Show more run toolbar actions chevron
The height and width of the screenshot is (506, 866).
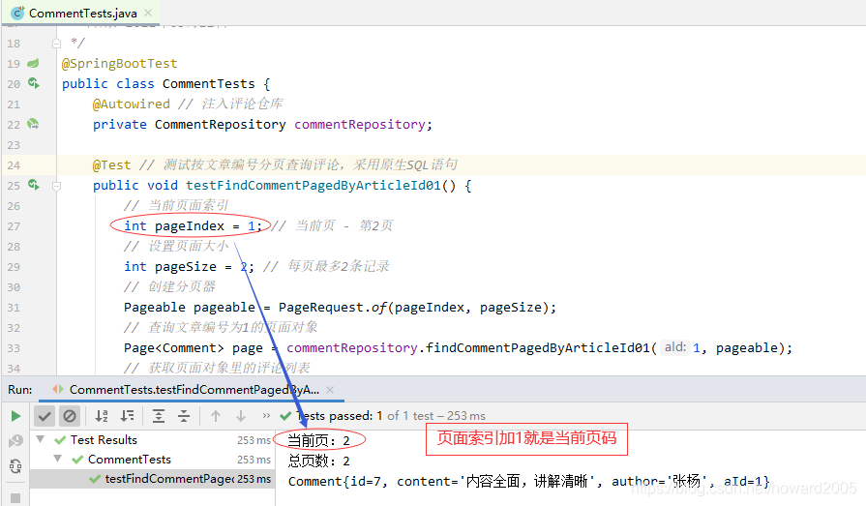coord(266,415)
